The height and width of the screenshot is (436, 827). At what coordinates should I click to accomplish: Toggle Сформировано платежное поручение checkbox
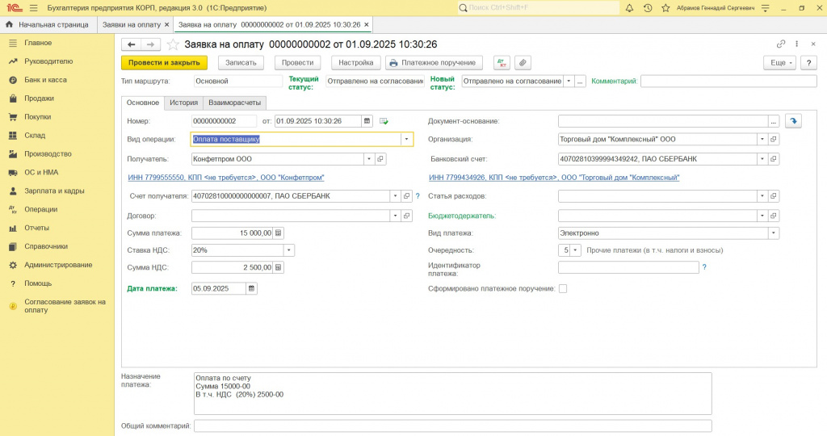pos(563,288)
